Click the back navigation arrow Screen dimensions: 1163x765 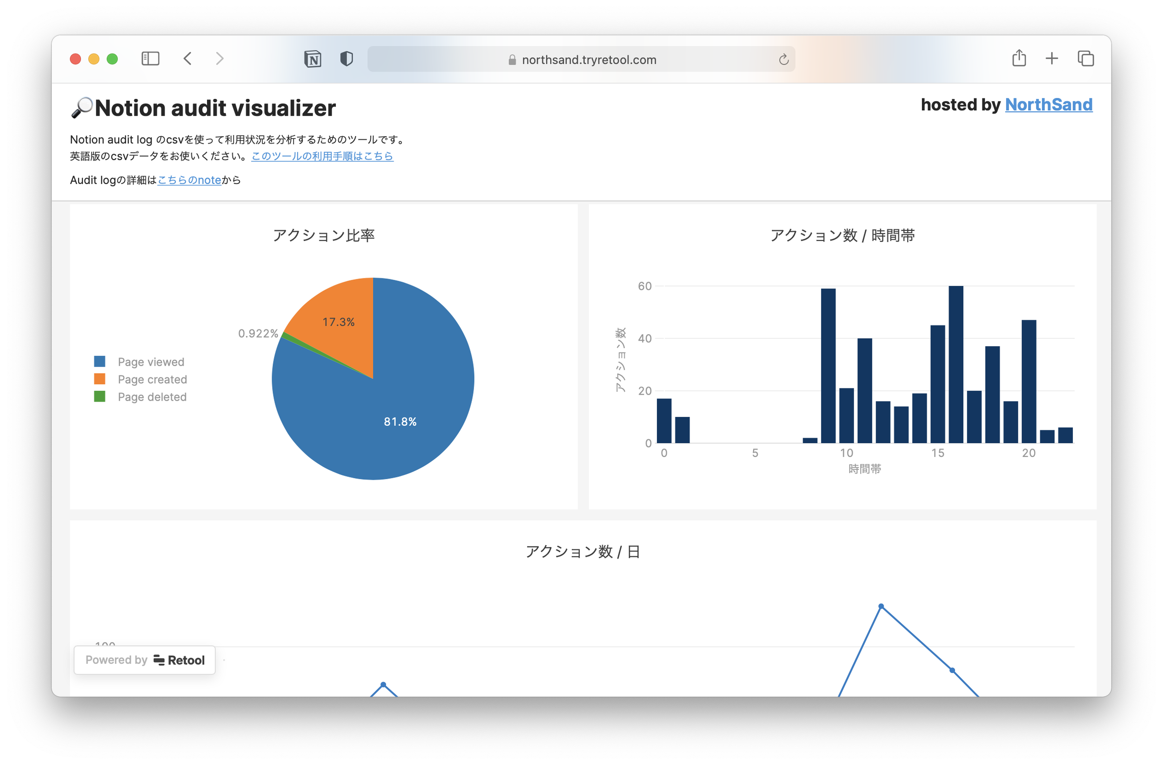coord(187,58)
